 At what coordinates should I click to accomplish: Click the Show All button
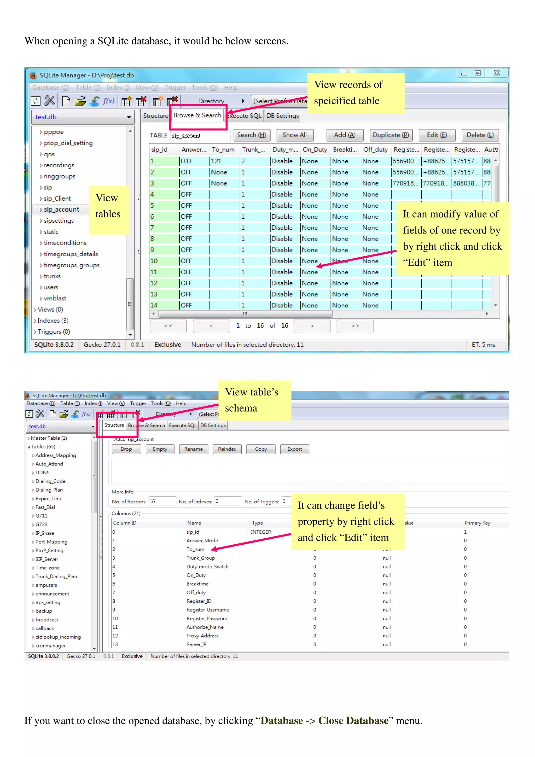click(x=294, y=135)
